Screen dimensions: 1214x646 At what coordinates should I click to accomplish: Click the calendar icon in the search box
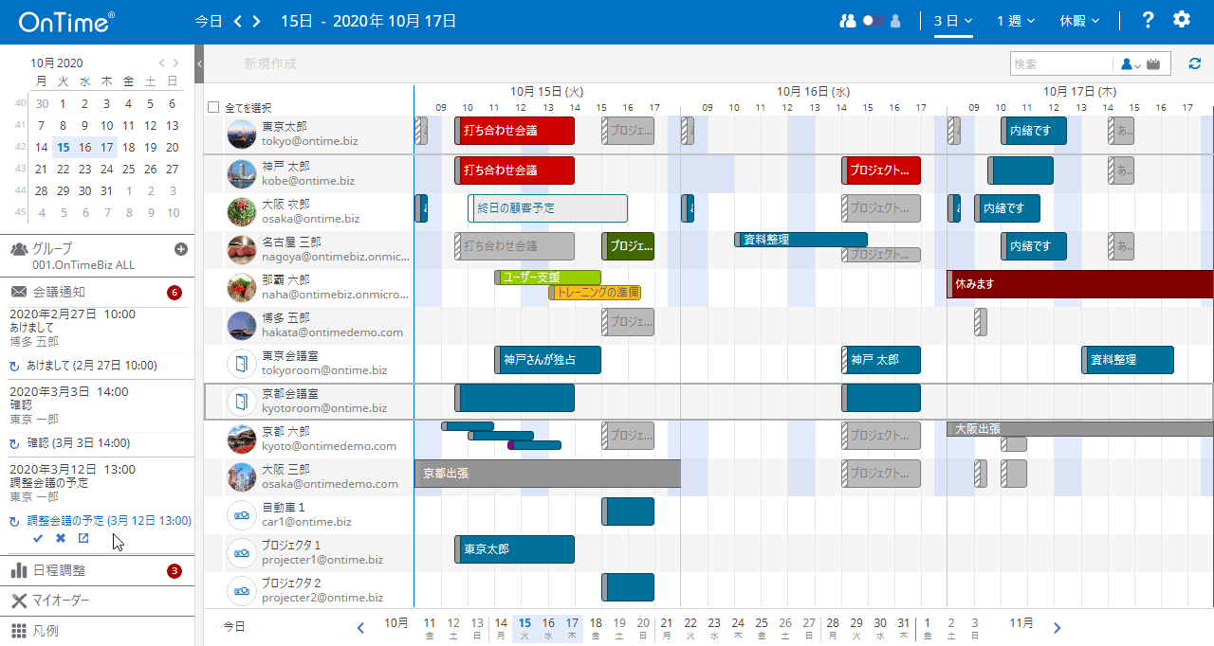pyautogui.click(x=1153, y=64)
